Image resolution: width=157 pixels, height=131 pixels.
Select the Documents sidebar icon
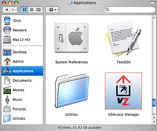(x=7, y=80)
